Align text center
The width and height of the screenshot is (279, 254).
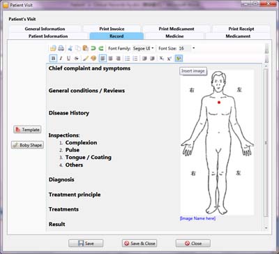(110, 59)
